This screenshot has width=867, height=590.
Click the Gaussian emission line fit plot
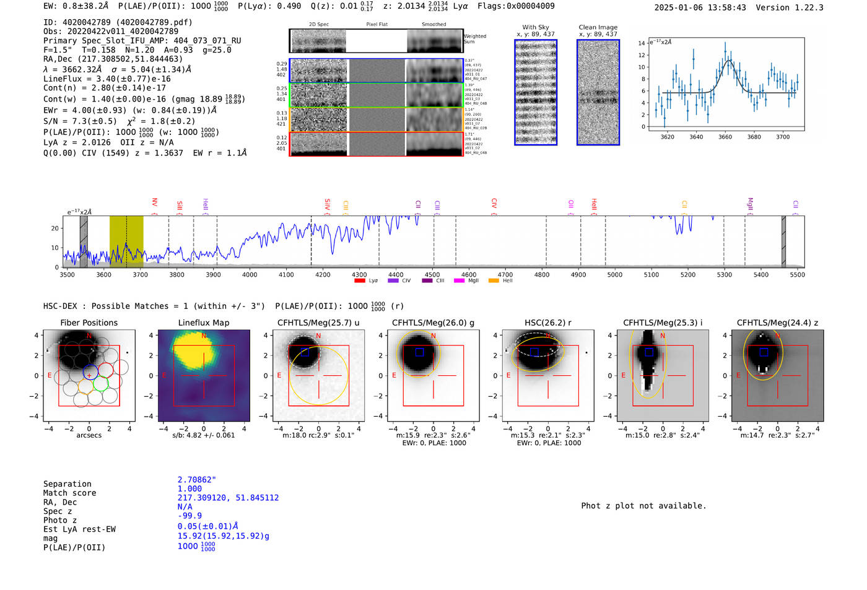click(x=726, y=84)
